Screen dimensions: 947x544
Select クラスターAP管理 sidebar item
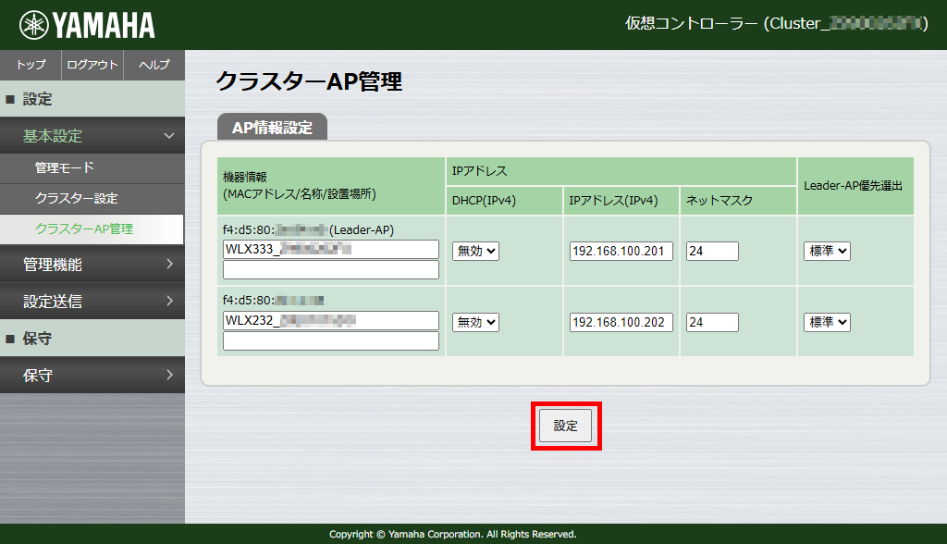point(92,229)
